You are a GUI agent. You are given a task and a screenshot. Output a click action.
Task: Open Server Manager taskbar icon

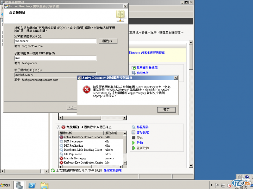(x=19, y=185)
